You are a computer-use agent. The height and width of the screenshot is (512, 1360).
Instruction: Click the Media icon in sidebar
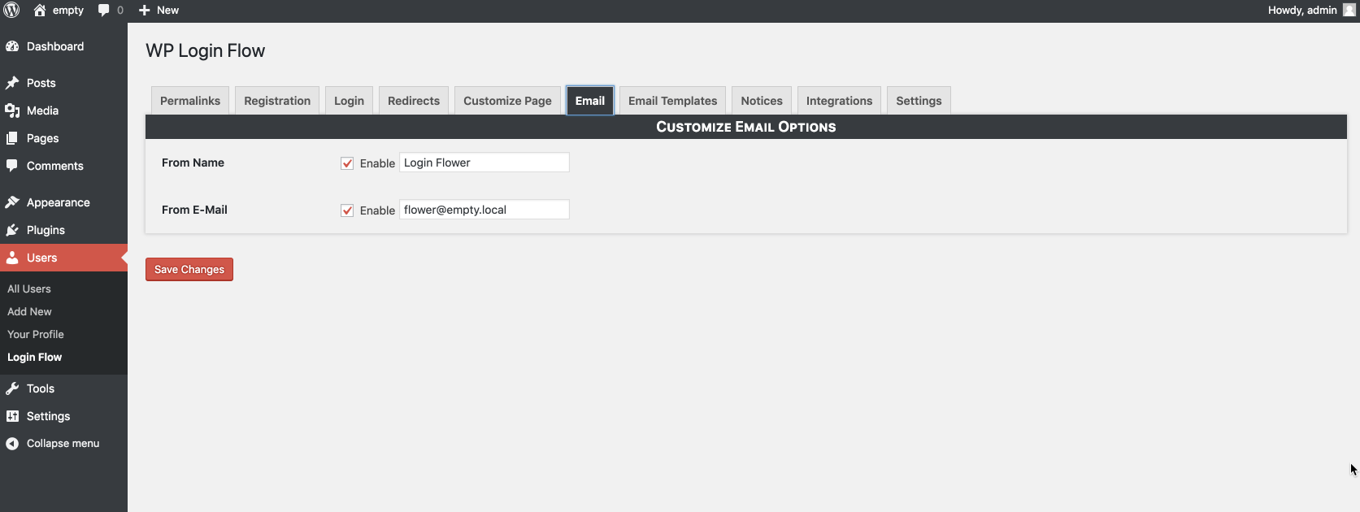pyautogui.click(x=12, y=111)
